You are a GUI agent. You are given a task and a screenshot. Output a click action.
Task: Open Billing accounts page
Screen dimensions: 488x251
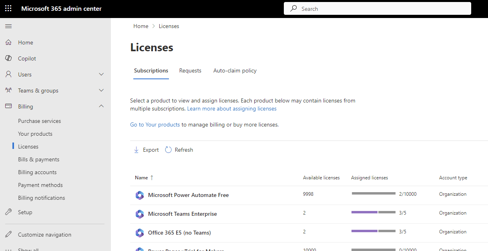(37, 172)
